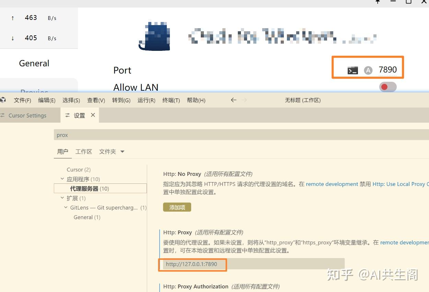This screenshot has width=429, height=292.
Task: Open the 选择(S) menu
Action: [71, 100]
